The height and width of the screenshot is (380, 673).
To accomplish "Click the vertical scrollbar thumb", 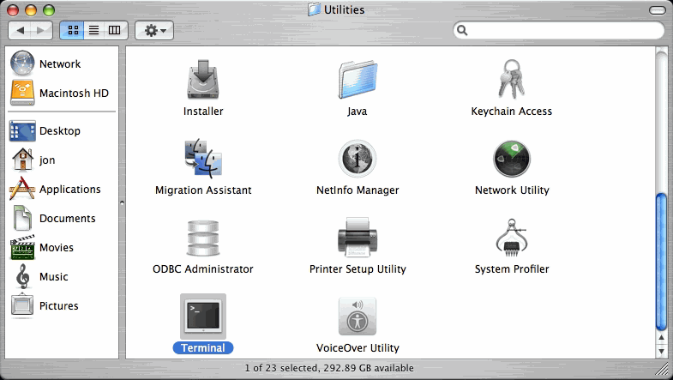I will pos(661,262).
